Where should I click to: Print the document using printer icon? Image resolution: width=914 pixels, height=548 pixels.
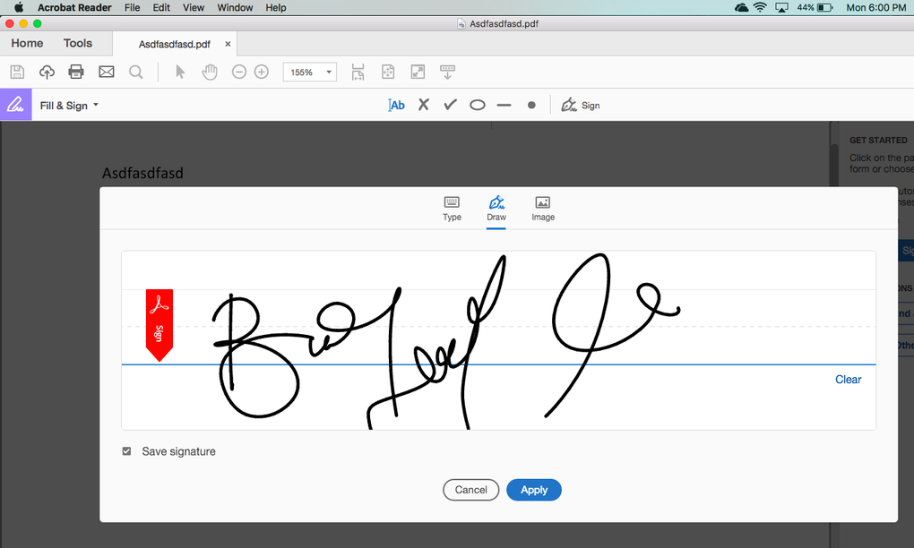point(76,72)
